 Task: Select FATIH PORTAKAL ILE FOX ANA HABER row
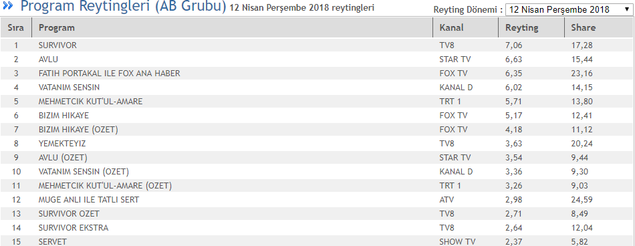click(317, 74)
